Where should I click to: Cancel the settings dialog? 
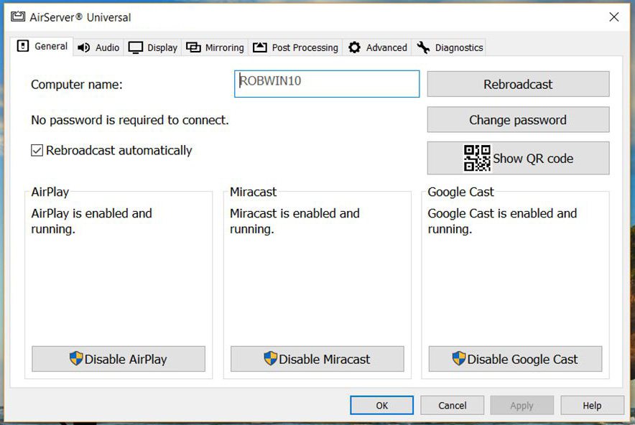coord(453,405)
